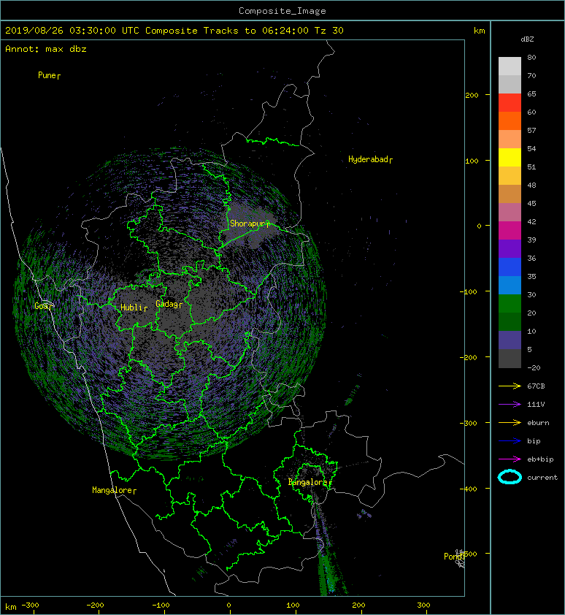
Task: Click the yellow 54 dBZ color swatch
Action: (x=510, y=157)
